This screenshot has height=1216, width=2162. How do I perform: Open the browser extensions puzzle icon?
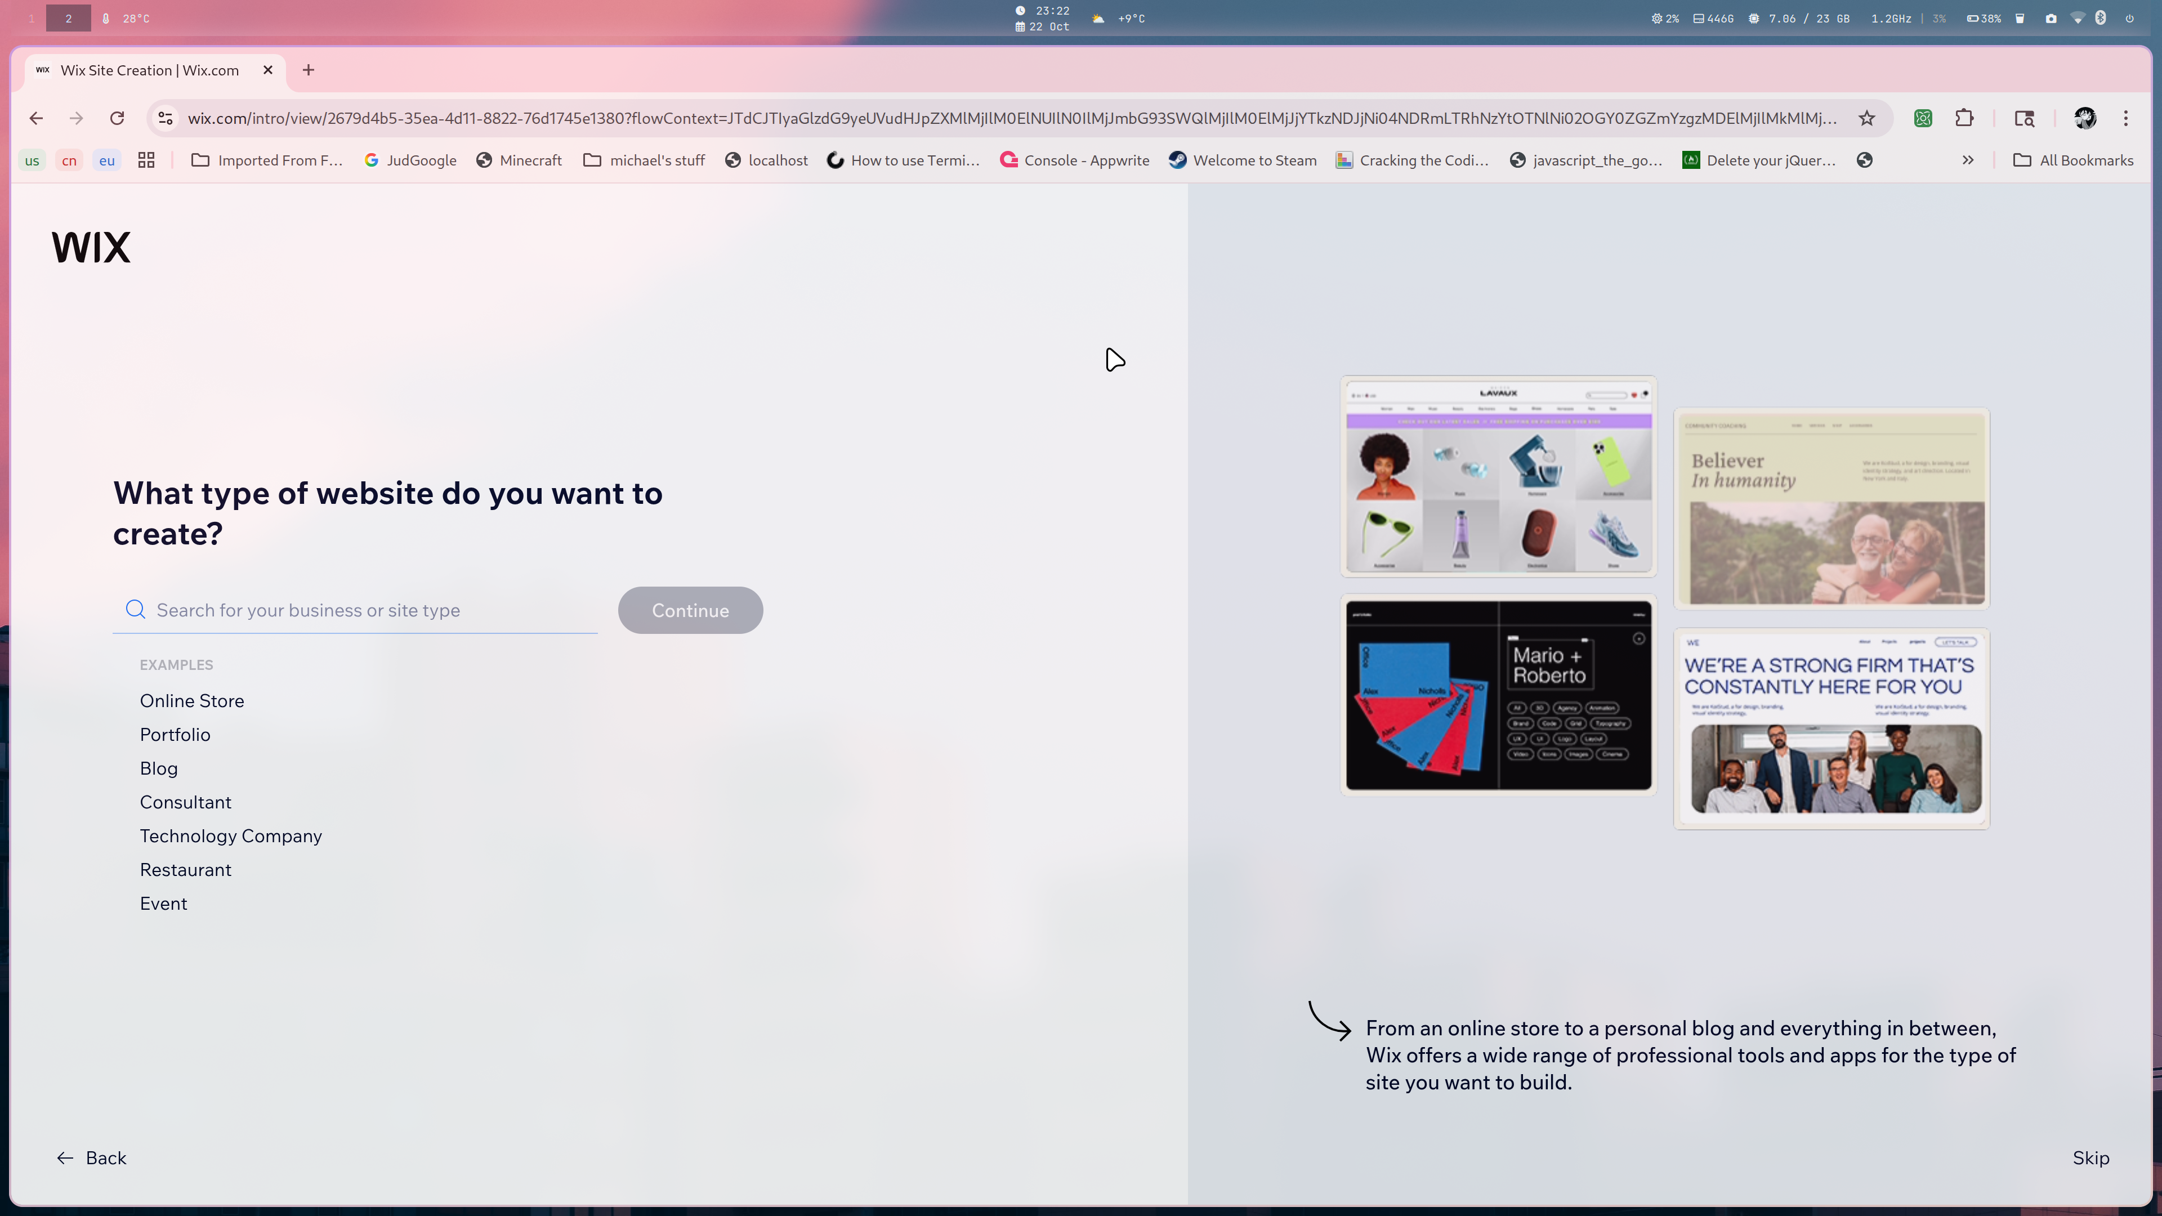(x=1964, y=118)
